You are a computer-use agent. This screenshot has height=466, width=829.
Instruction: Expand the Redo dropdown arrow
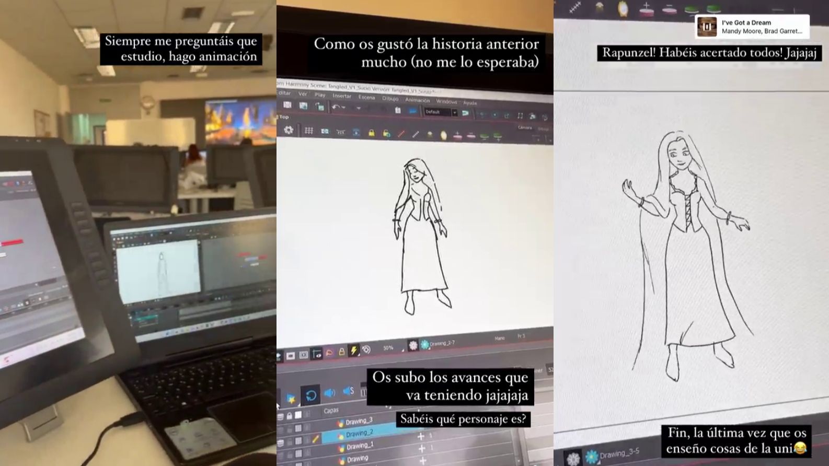point(359,108)
